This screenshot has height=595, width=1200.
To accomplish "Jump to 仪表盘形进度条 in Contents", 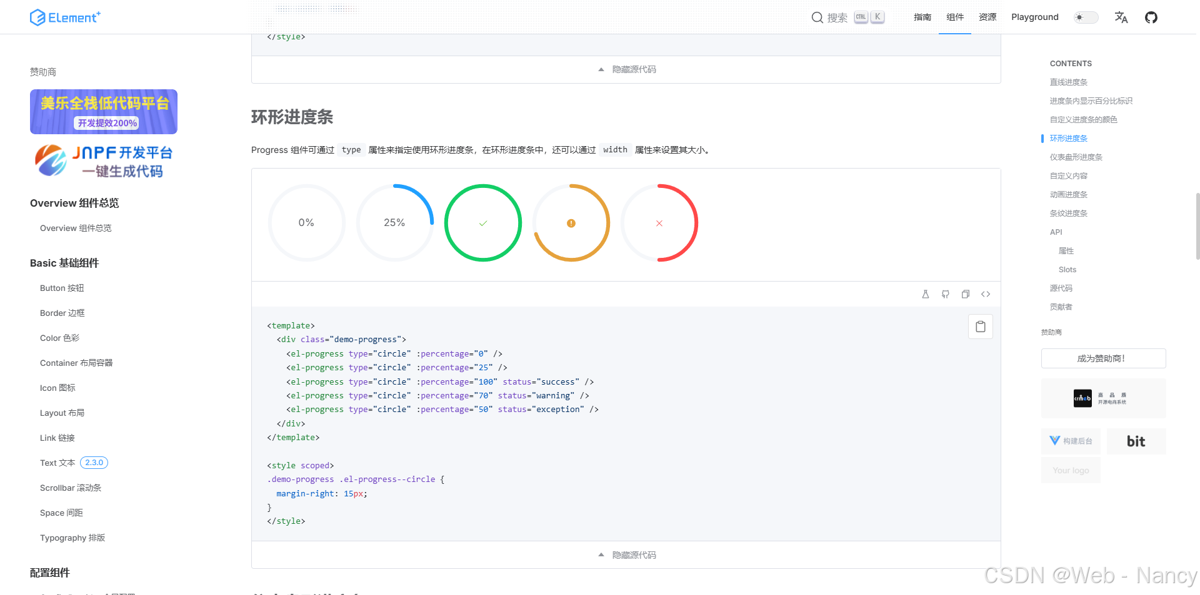I will pos(1076,157).
